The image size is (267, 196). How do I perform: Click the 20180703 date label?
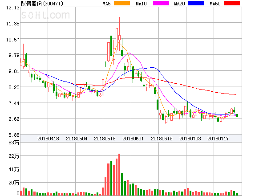[x=190, y=139]
